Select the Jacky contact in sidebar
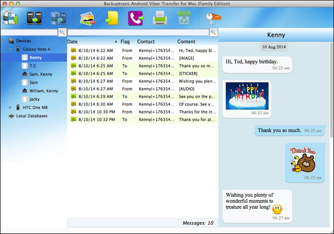334x234 pixels. [x=33, y=99]
